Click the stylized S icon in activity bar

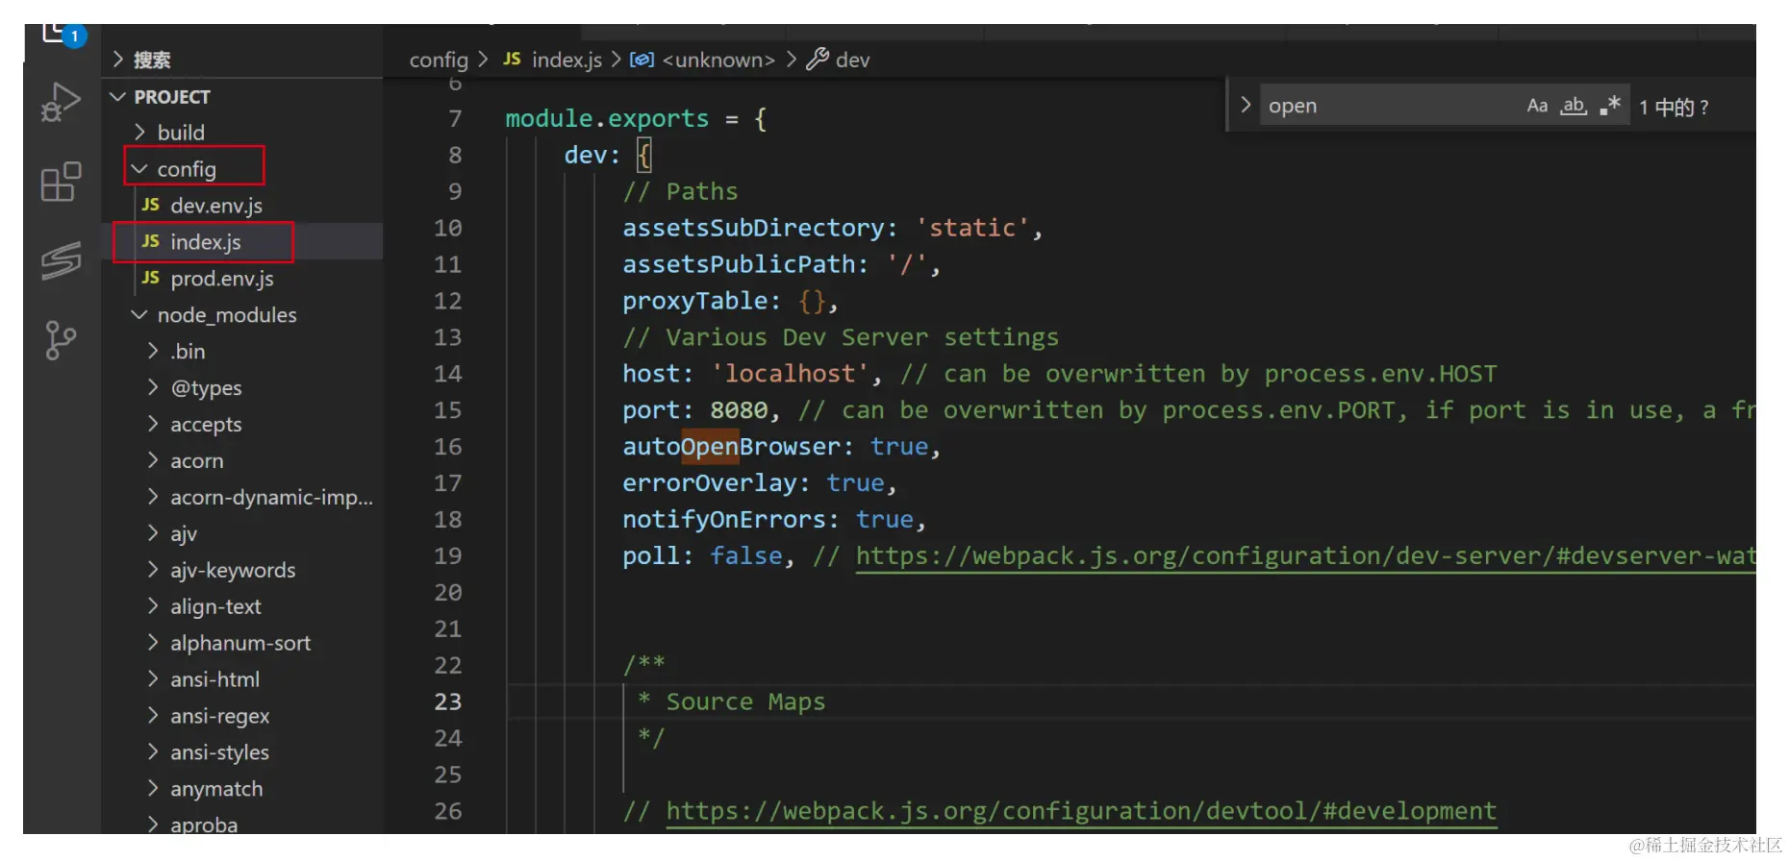click(x=61, y=260)
